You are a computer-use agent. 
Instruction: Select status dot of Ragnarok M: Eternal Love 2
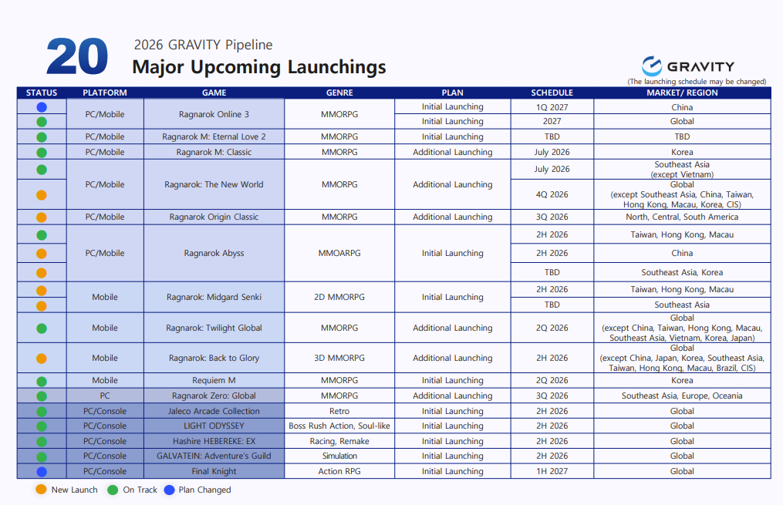pos(42,137)
